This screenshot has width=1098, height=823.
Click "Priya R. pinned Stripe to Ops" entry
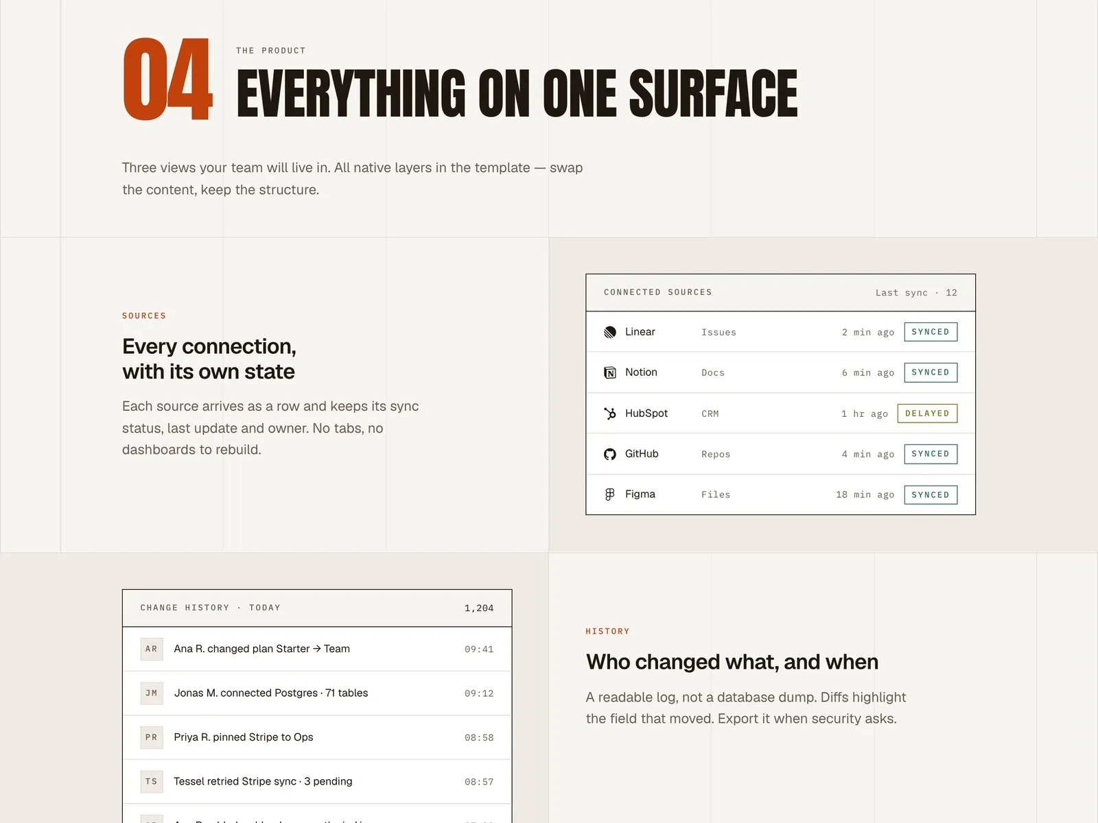(244, 737)
